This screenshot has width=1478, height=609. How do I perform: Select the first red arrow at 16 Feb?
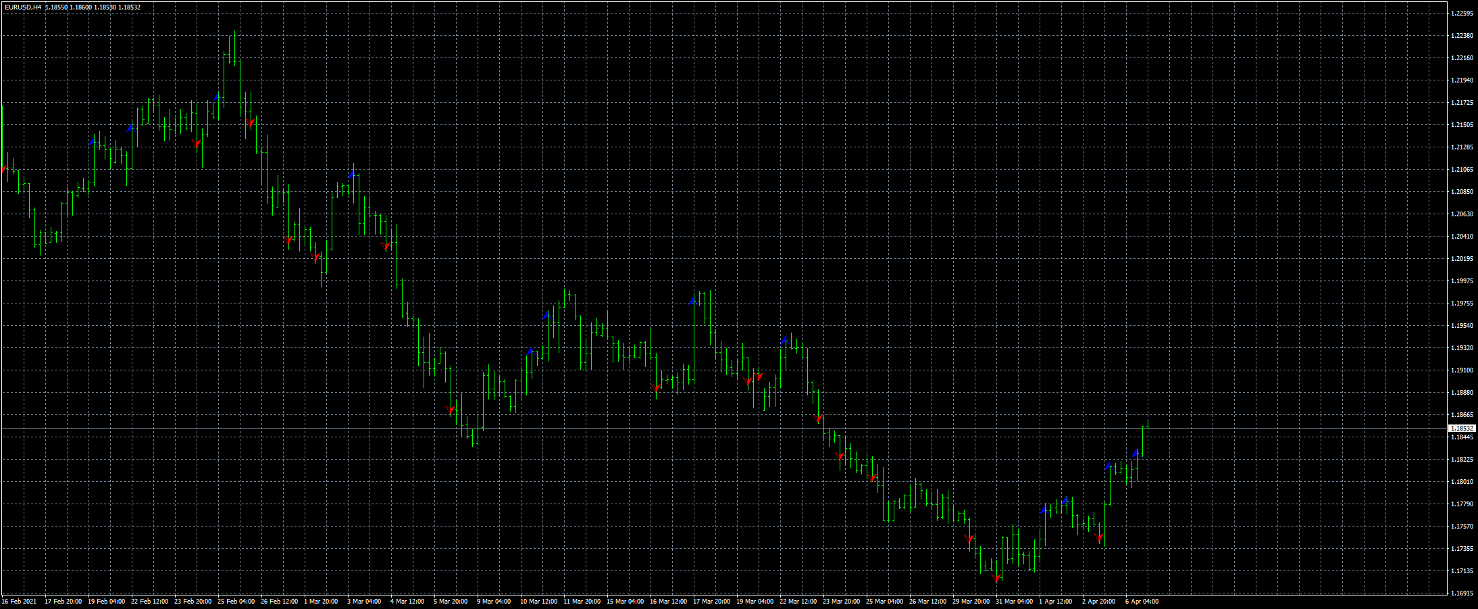[4, 168]
